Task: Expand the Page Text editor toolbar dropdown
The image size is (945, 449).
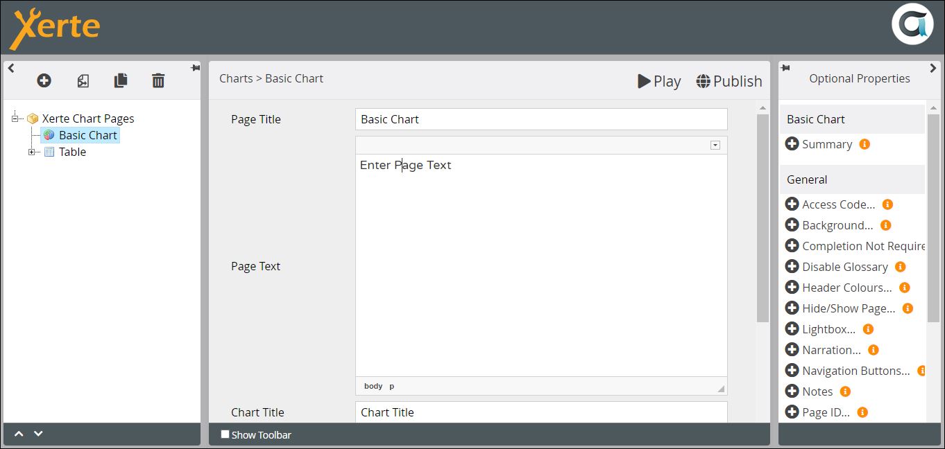Action: (715, 146)
